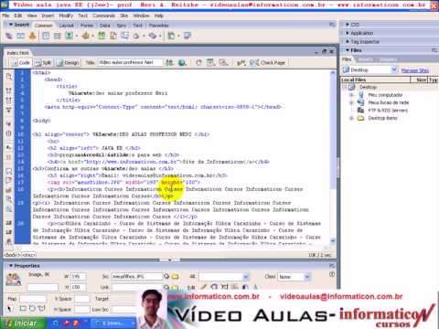Click the Tag Chooser icon
The height and width of the screenshot is (329, 439).
187,36
